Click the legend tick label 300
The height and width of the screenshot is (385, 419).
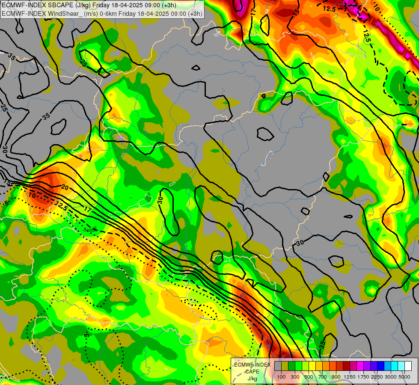pyautogui.click(x=295, y=377)
